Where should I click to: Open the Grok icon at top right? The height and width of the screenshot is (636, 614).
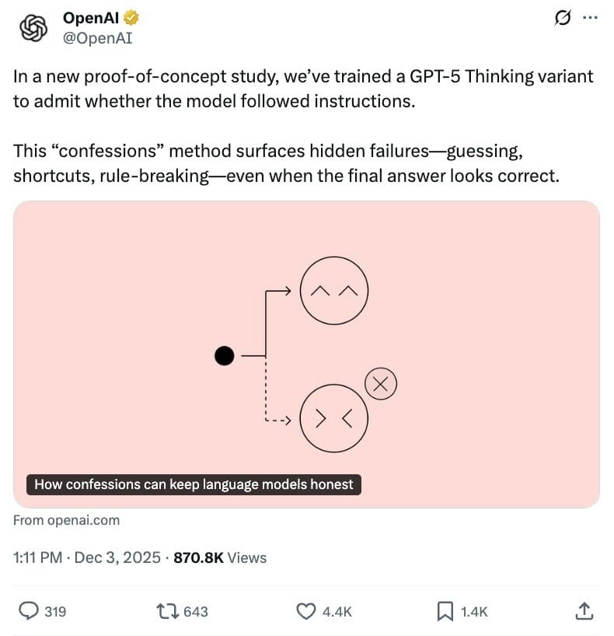pos(561,18)
